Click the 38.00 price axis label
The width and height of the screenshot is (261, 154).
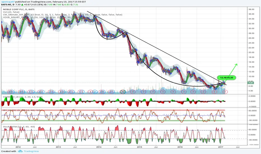coord(251,9)
